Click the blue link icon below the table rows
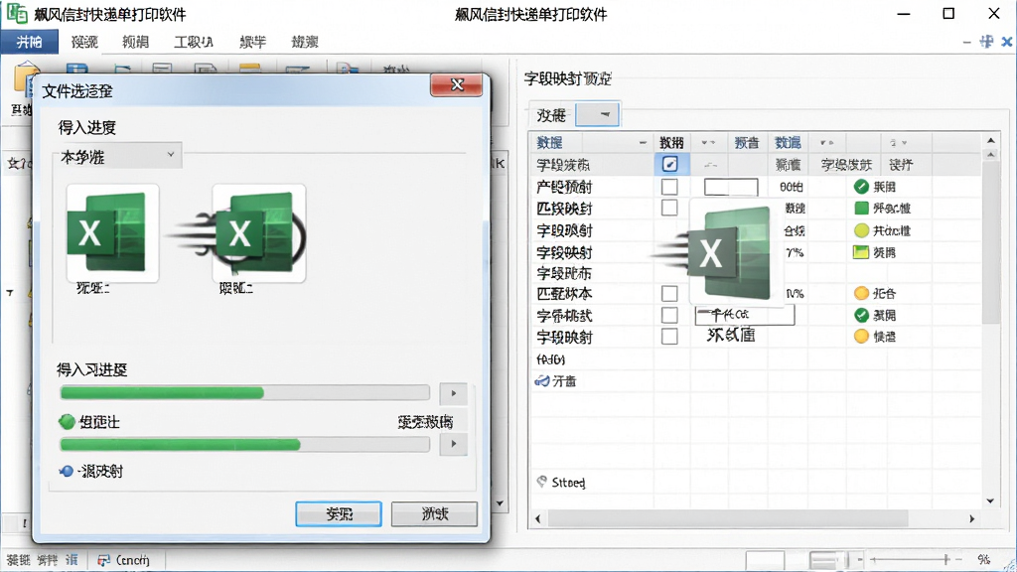Image resolution: width=1017 pixels, height=572 pixels. [x=541, y=381]
